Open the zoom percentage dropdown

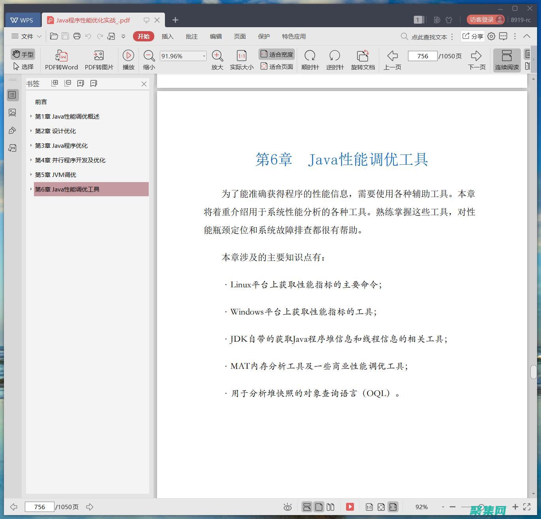pyautogui.click(x=204, y=56)
